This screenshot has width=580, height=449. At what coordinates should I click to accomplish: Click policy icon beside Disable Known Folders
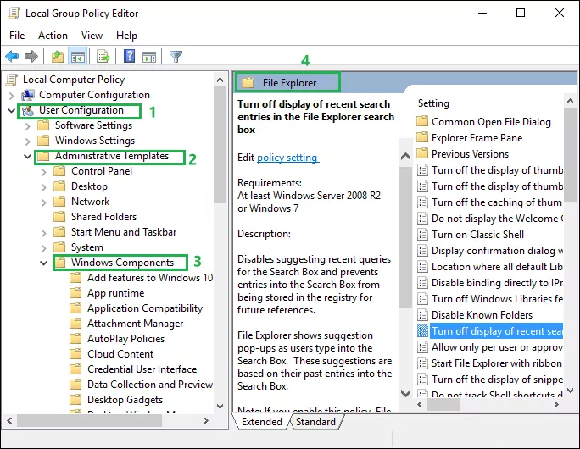(422, 315)
